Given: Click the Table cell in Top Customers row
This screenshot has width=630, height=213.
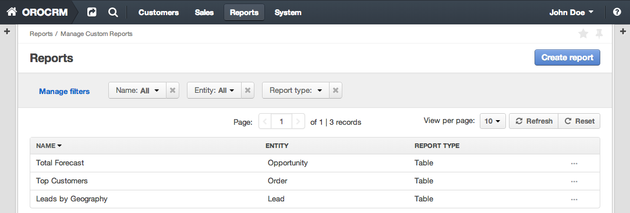Looking at the screenshot, I should [424, 181].
